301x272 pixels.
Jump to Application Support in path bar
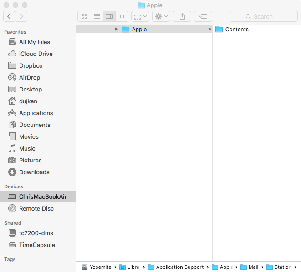pyautogui.click(x=176, y=267)
